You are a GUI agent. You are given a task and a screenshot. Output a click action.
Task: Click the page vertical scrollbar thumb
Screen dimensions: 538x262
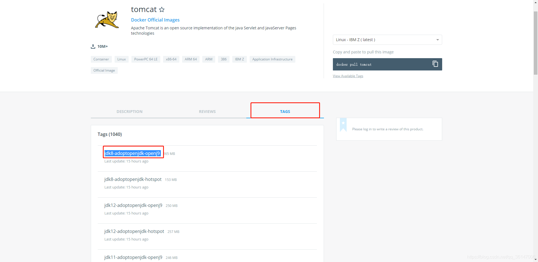point(535,43)
